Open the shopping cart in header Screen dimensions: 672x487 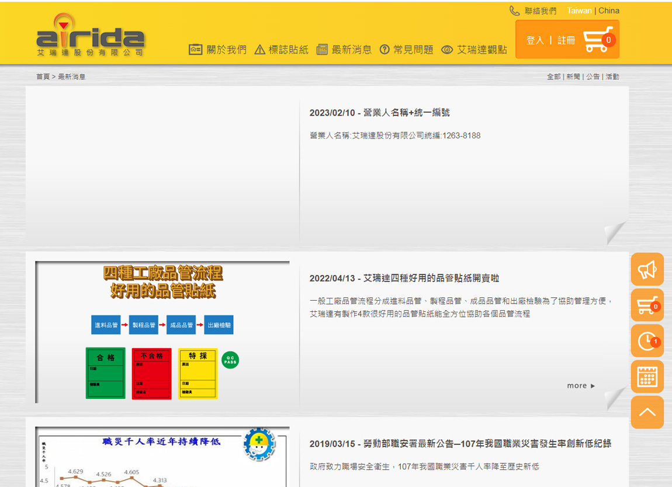tap(598, 40)
